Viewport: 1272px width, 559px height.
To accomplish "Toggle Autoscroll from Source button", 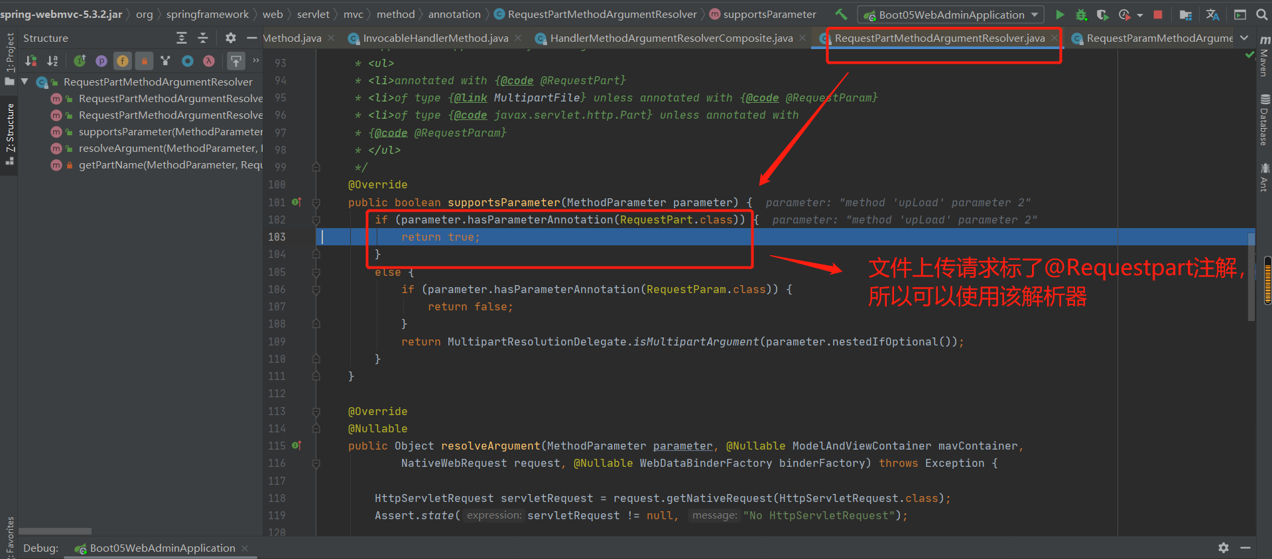I will click(x=236, y=61).
